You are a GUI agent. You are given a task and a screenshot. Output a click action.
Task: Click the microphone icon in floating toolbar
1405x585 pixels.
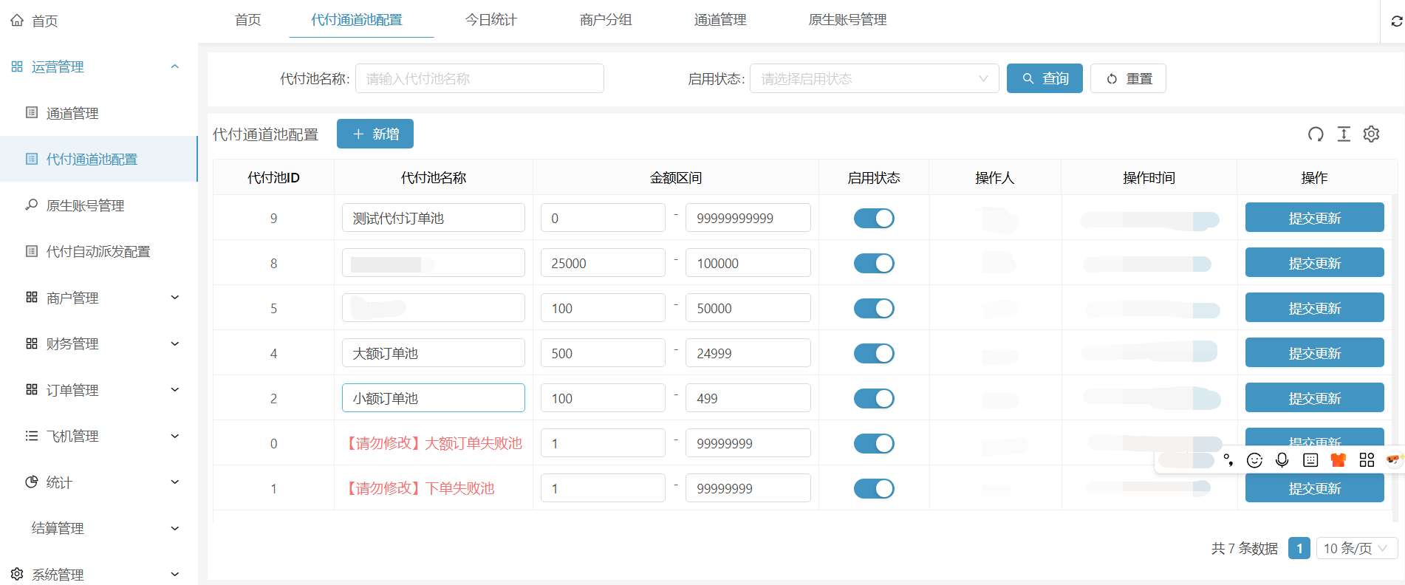click(1282, 460)
